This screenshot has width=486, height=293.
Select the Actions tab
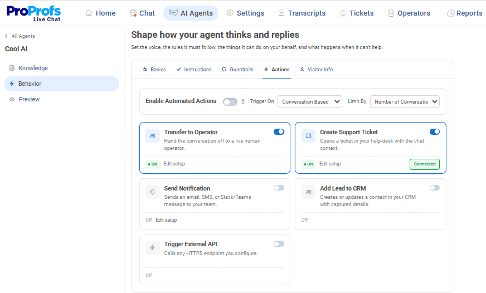pyautogui.click(x=277, y=70)
